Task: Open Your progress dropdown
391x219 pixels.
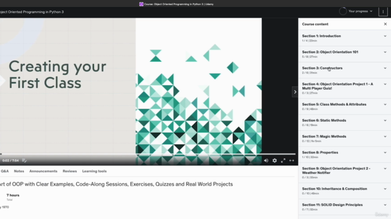Action: (x=360, y=11)
